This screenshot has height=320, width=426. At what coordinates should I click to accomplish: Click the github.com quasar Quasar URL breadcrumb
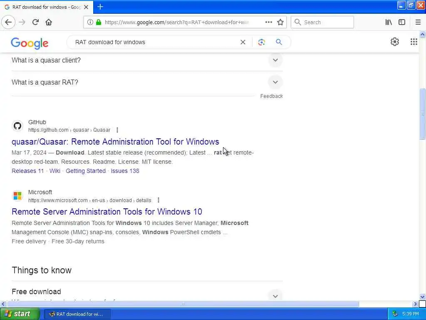[x=69, y=130]
